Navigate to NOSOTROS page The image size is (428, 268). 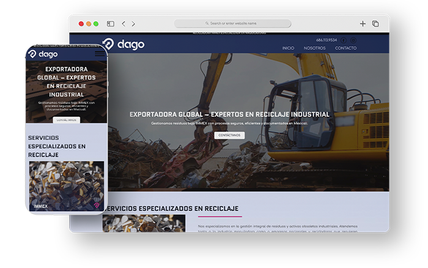[x=314, y=48]
